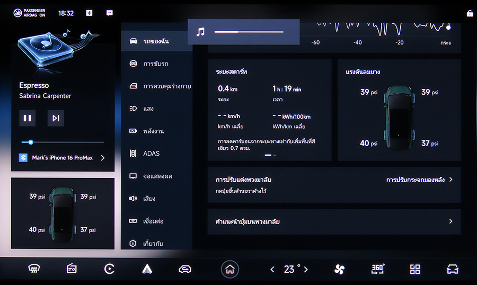Select ADAS in the settings menu
Image resolution: width=477 pixels, height=285 pixels.
[x=151, y=154]
